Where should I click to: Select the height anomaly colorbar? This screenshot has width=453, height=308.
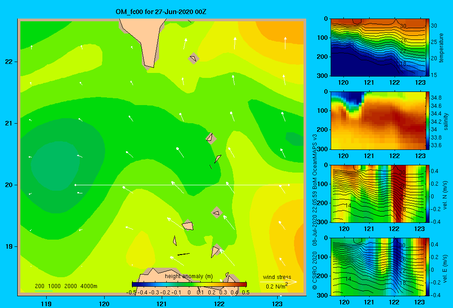(189, 284)
